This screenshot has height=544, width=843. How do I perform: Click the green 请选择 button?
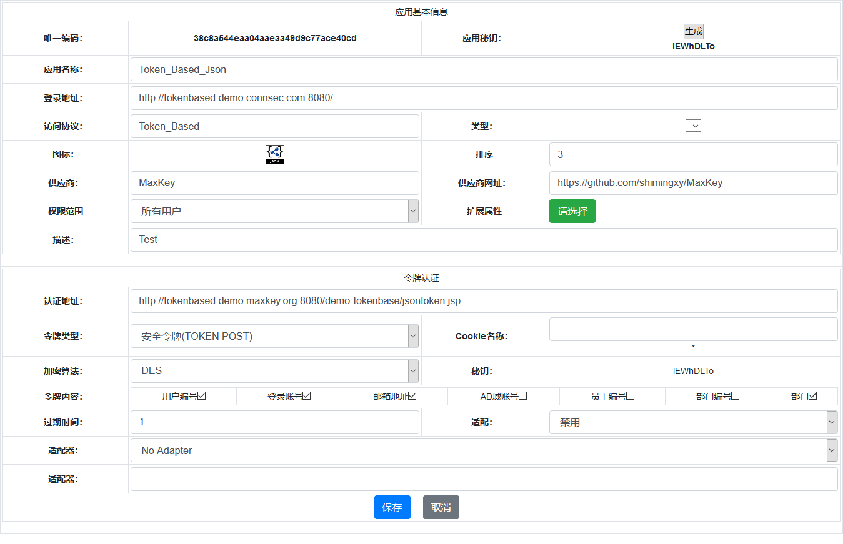[x=572, y=211]
